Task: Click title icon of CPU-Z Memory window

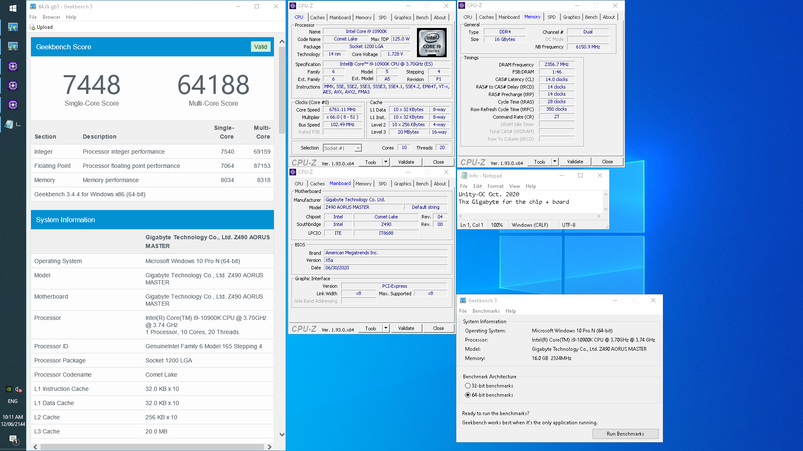Action: pyautogui.click(x=462, y=5)
